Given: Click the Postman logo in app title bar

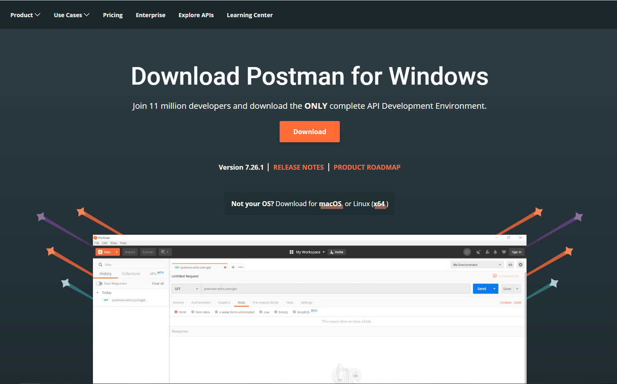Looking at the screenshot, I should tap(95, 238).
